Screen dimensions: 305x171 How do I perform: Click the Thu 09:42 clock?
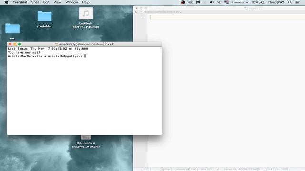pos(275,2)
